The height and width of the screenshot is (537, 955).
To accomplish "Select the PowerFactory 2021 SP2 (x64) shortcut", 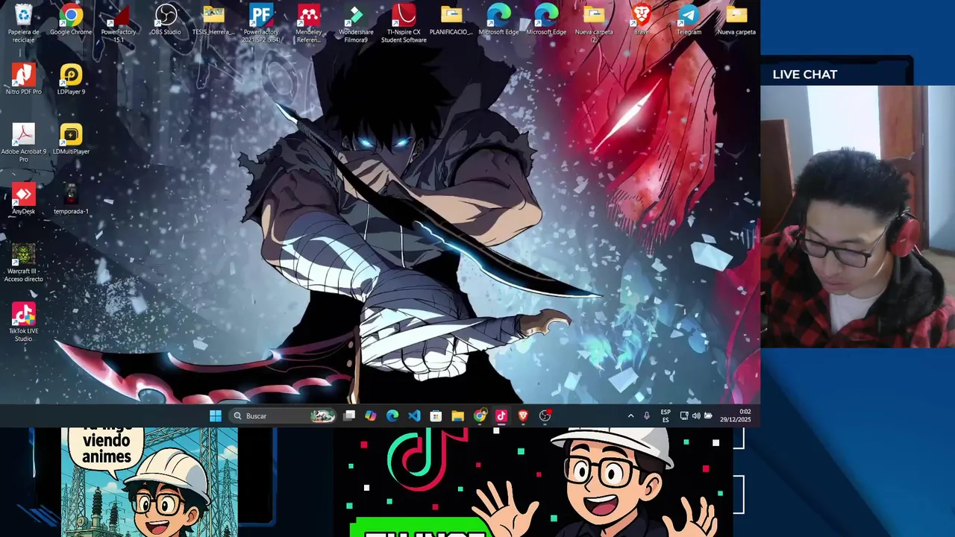I will (260, 22).
